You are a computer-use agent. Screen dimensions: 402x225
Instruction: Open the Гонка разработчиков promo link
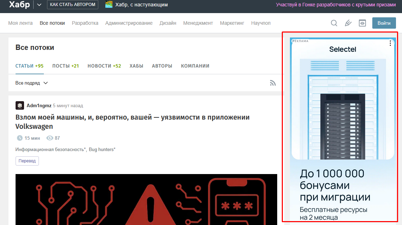click(336, 5)
